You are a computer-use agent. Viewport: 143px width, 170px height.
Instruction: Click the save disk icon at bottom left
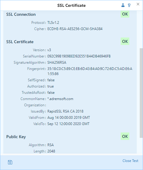point(10,162)
